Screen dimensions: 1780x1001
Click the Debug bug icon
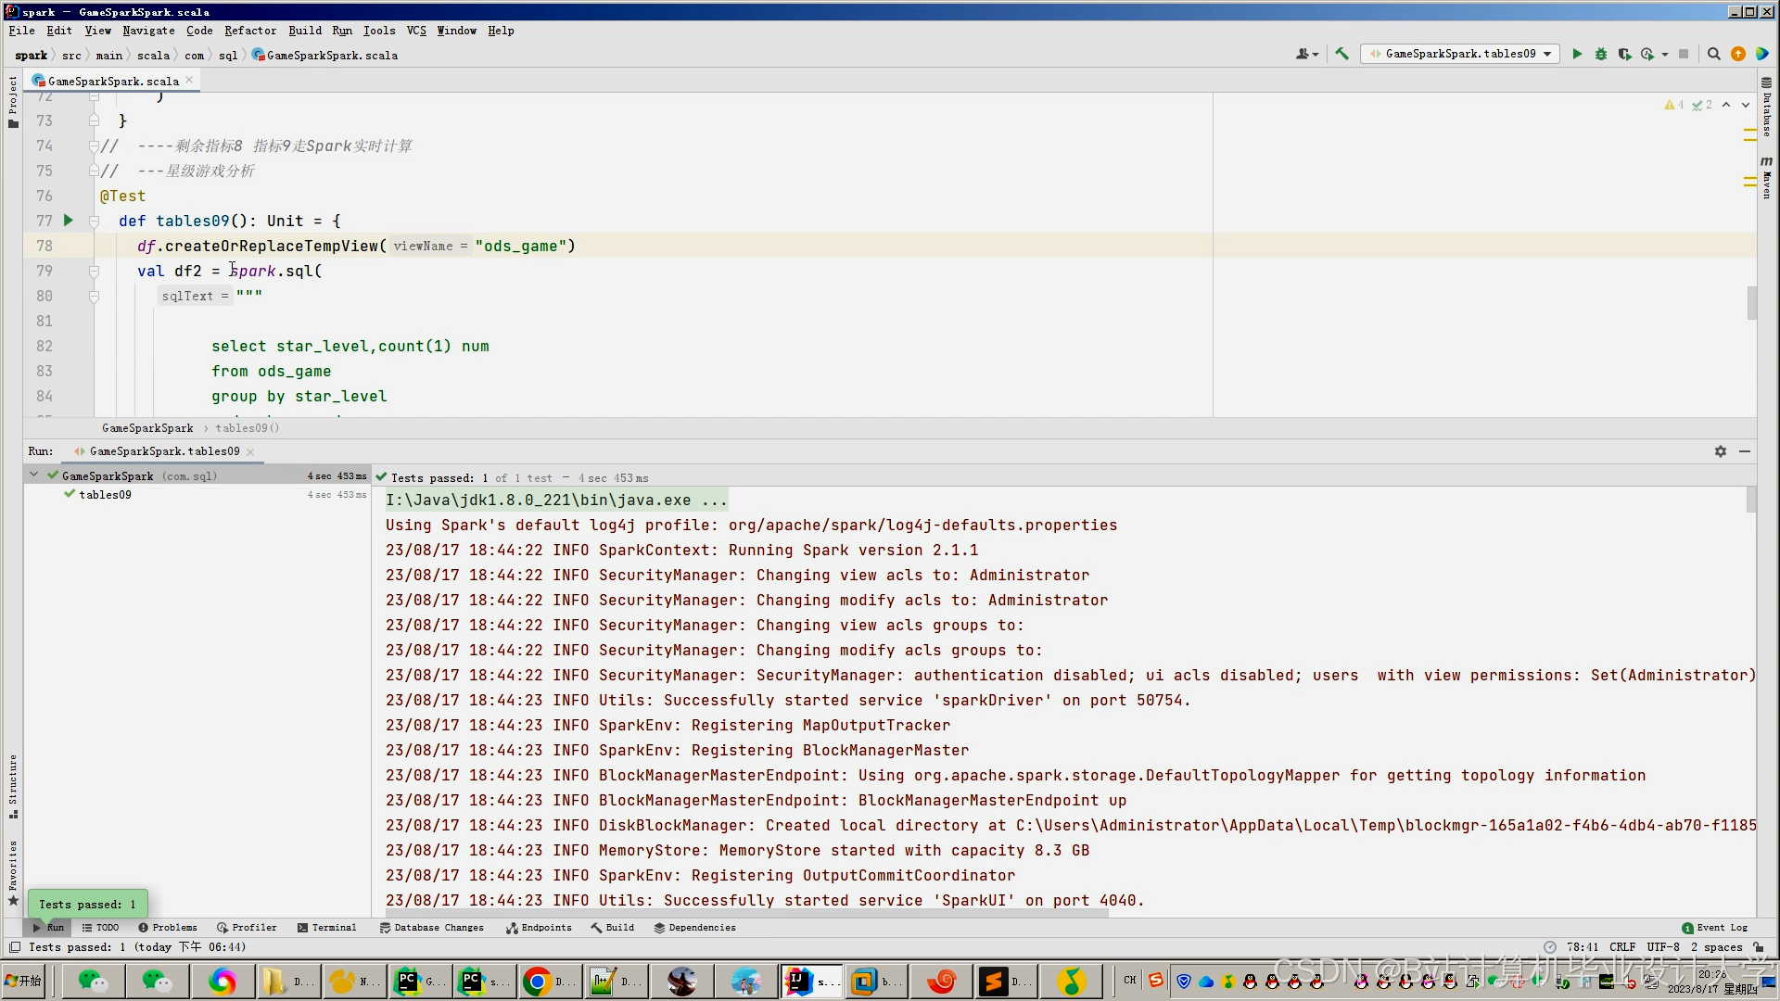(1601, 54)
